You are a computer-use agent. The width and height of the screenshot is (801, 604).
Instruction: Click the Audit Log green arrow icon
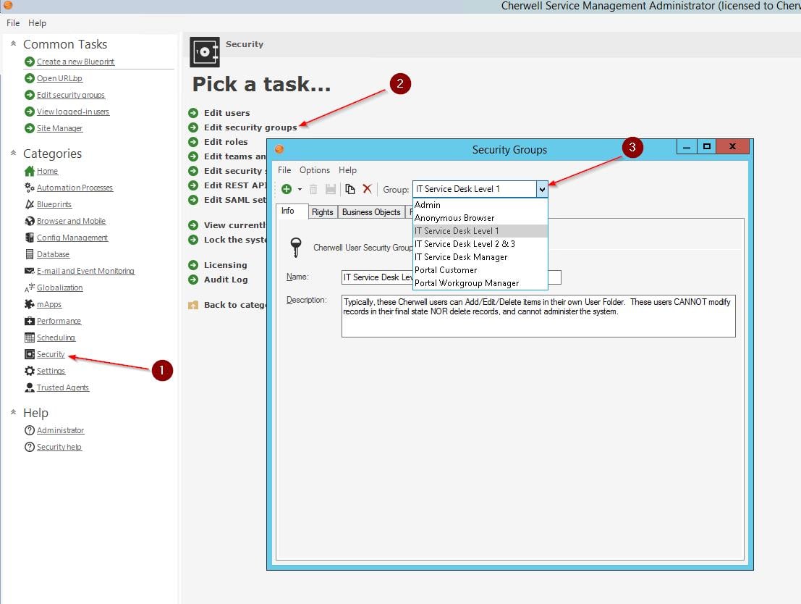point(193,280)
